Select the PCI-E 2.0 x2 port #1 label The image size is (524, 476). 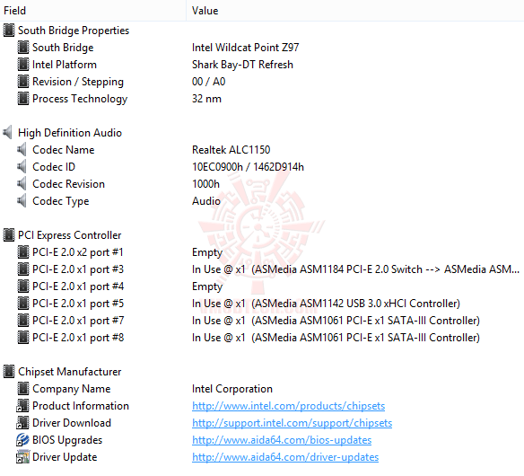pyautogui.click(x=78, y=252)
